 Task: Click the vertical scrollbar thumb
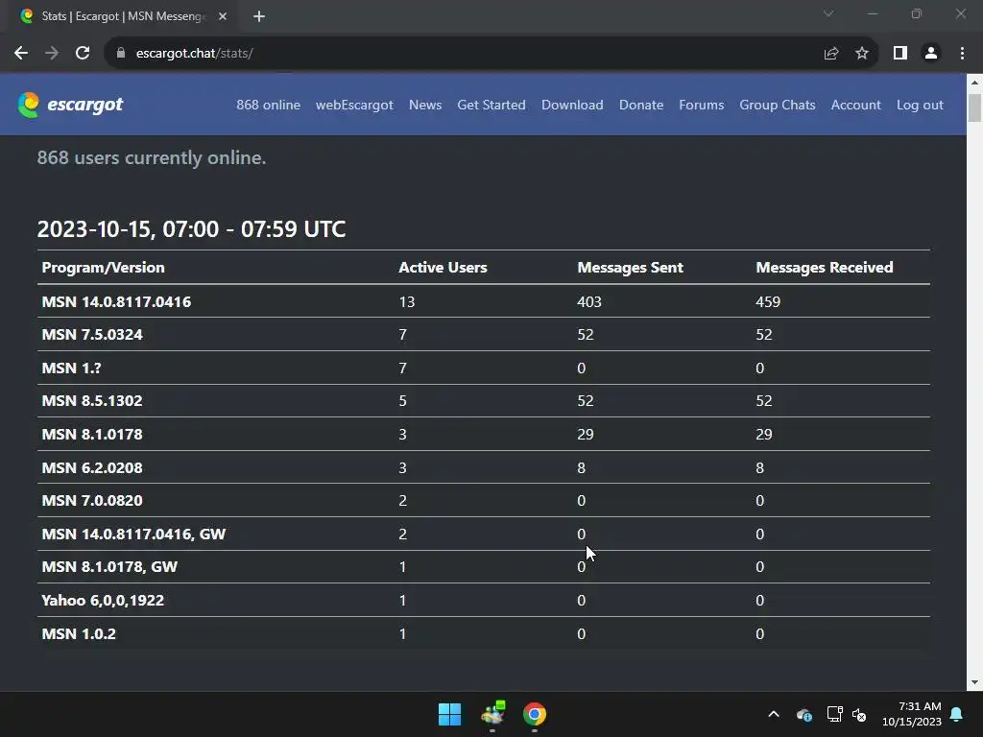975,107
